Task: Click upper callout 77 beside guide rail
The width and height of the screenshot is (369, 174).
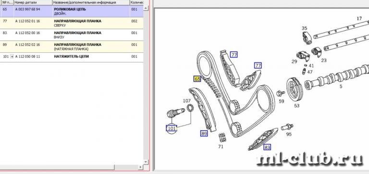Action: tap(234, 55)
